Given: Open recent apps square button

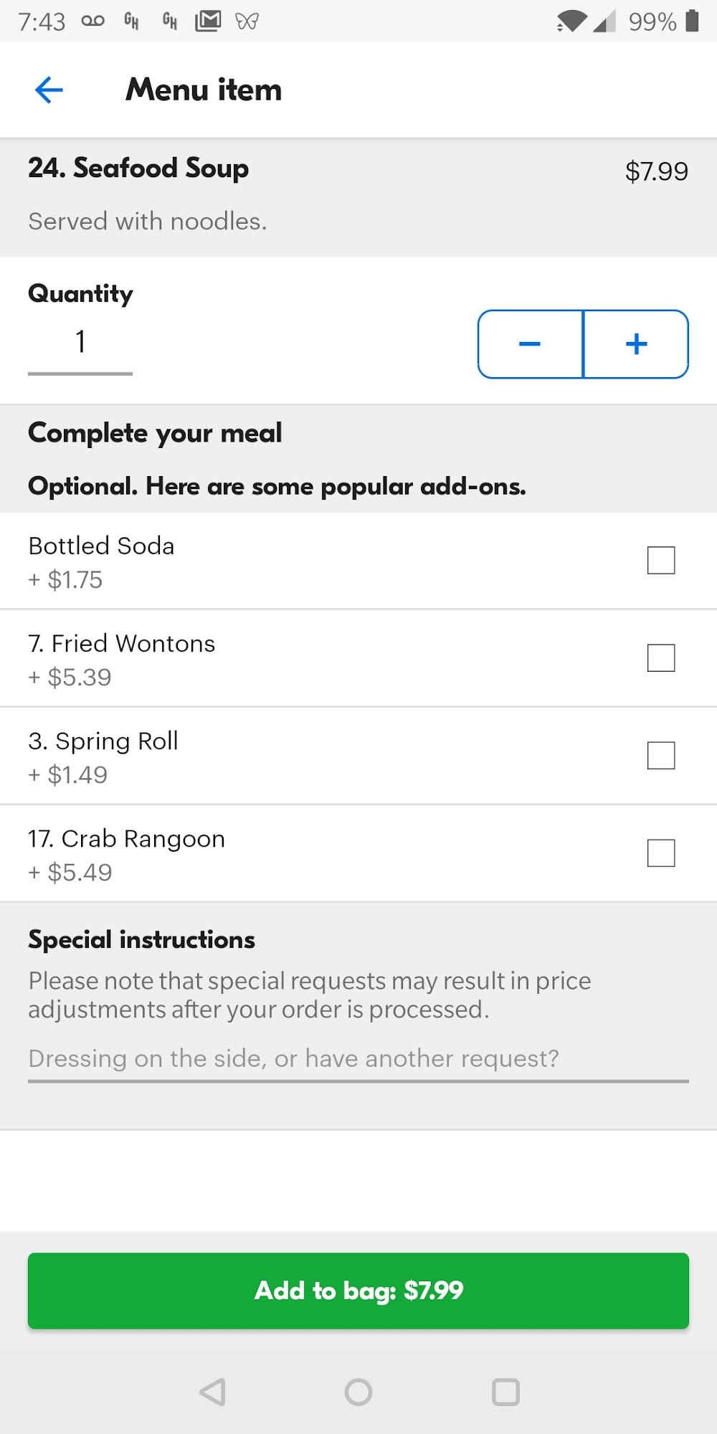Looking at the screenshot, I should (x=505, y=1392).
